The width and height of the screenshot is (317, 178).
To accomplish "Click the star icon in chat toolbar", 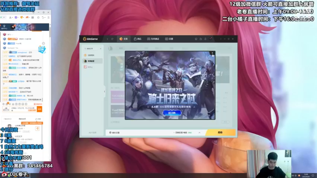I will pos(13,104).
